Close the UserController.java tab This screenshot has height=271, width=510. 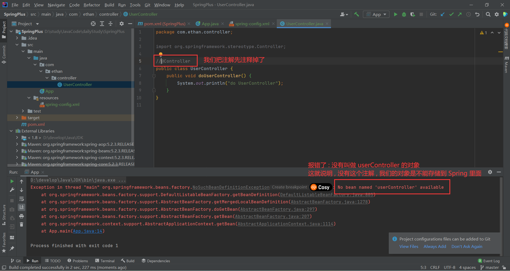coord(327,24)
